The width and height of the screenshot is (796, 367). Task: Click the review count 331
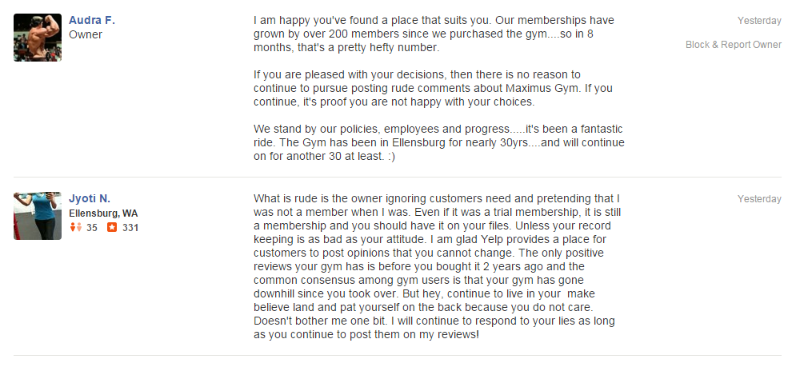(x=130, y=228)
